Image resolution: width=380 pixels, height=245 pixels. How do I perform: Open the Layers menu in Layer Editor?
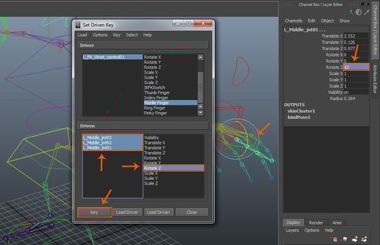(292, 230)
